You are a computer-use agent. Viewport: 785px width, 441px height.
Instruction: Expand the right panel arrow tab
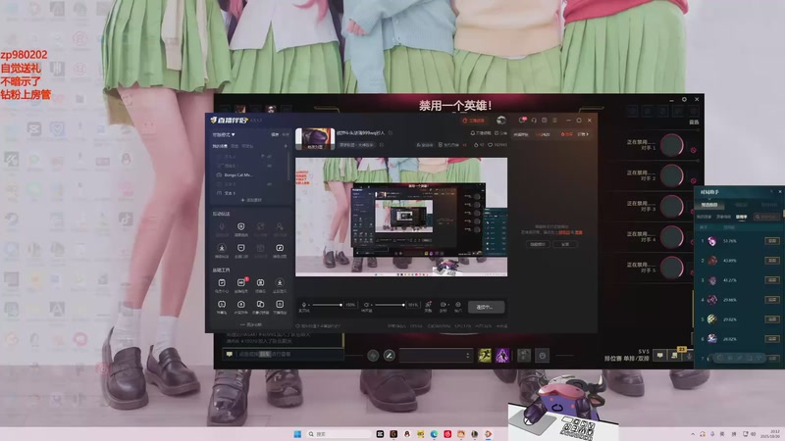[583, 134]
